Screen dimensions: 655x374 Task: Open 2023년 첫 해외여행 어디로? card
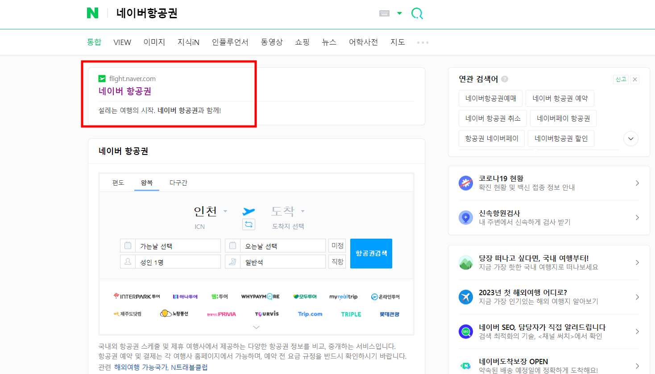[x=549, y=297]
